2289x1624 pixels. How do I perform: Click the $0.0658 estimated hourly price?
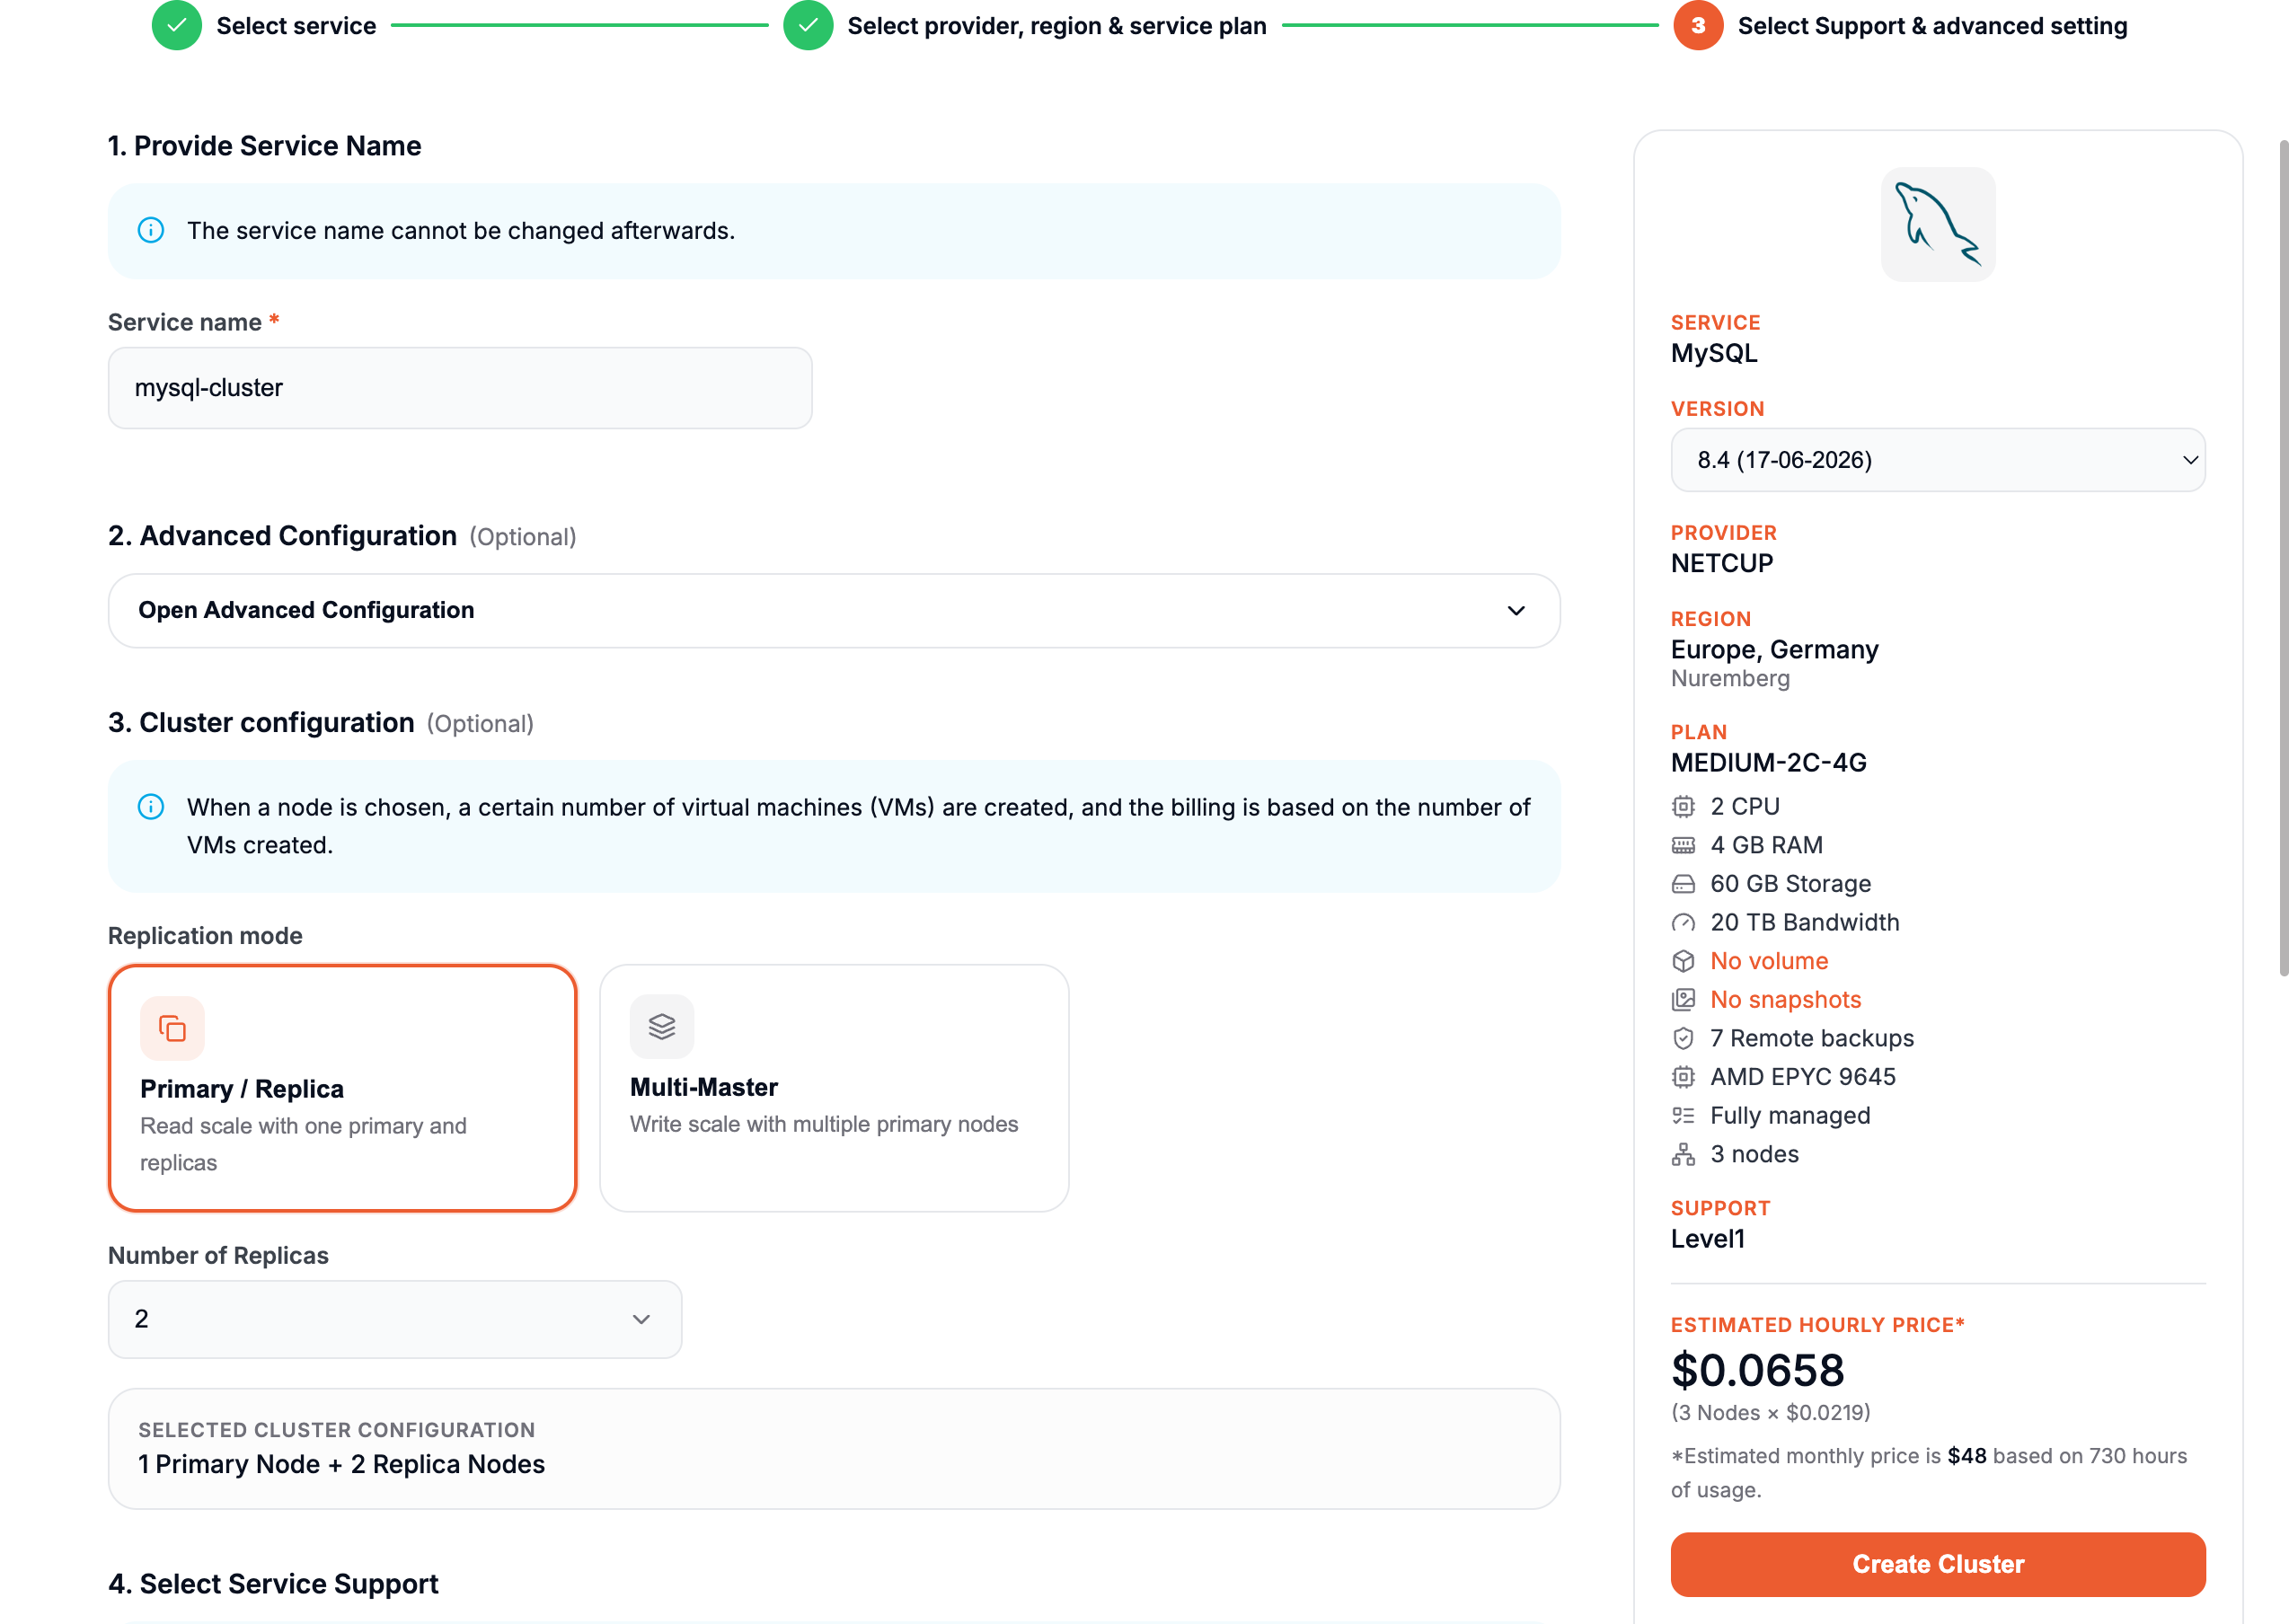(1757, 1370)
